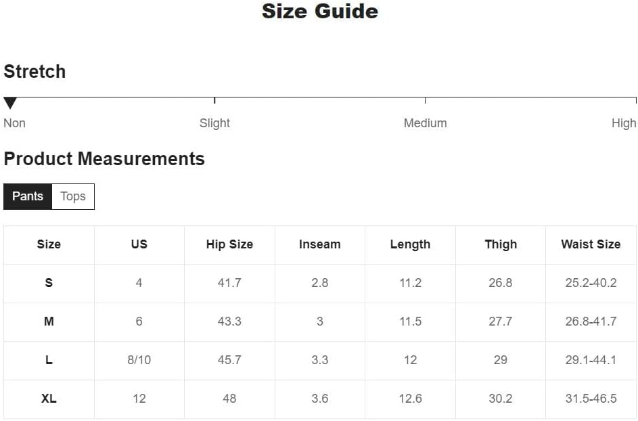Click the Size column header
This screenshot has height=421, width=638.
coord(49,245)
